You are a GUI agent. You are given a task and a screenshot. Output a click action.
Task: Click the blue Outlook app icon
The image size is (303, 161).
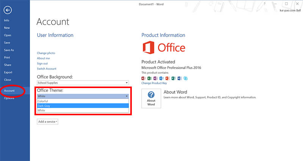[x=161, y=78]
